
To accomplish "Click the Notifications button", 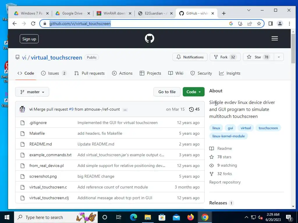I will [x=190, y=57].
